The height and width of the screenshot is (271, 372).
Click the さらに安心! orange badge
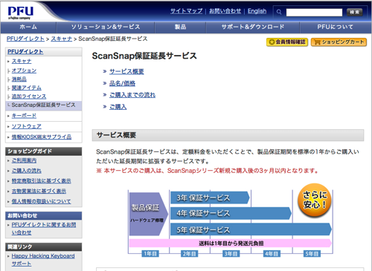coord(315,200)
